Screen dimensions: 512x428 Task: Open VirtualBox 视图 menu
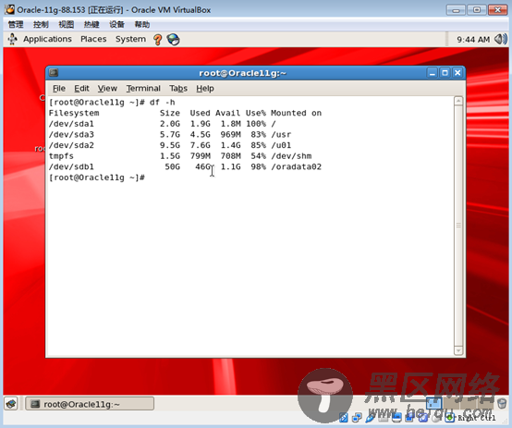tap(67, 25)
